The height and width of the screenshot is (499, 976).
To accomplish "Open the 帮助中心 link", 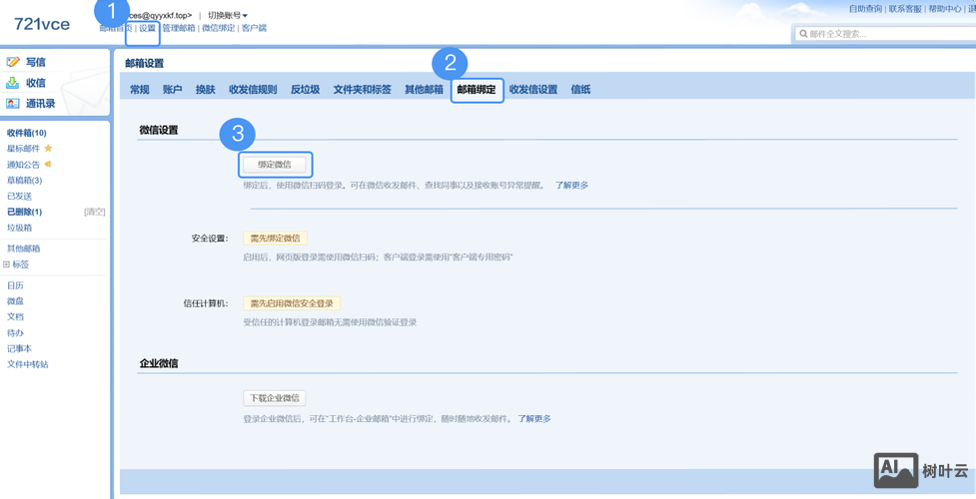I will [x=945, y=9].
